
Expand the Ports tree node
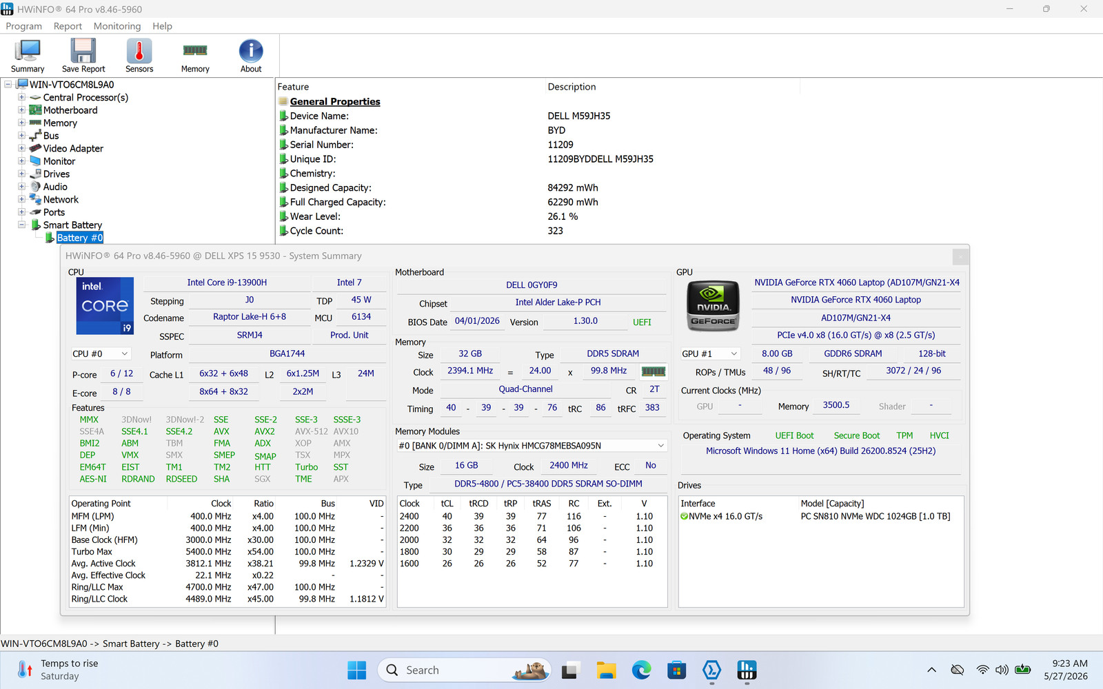[21, 212]
